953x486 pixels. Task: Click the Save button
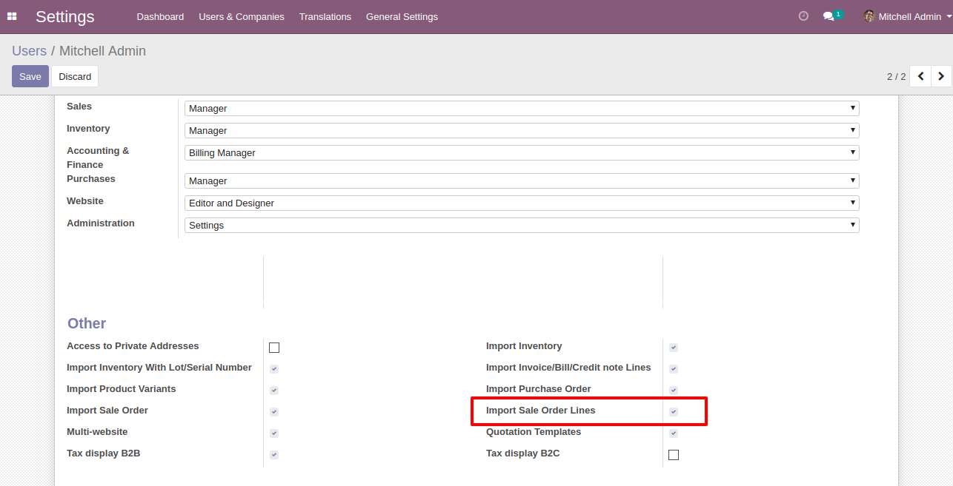[30, 76]
